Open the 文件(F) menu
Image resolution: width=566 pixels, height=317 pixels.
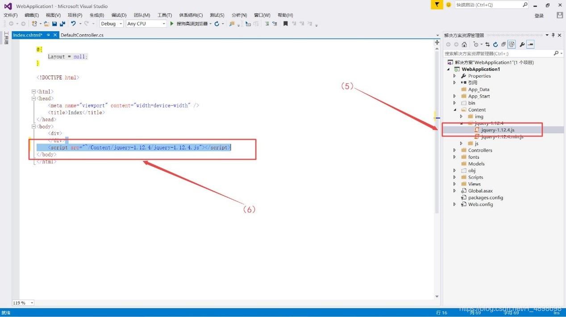click(11, 15)
